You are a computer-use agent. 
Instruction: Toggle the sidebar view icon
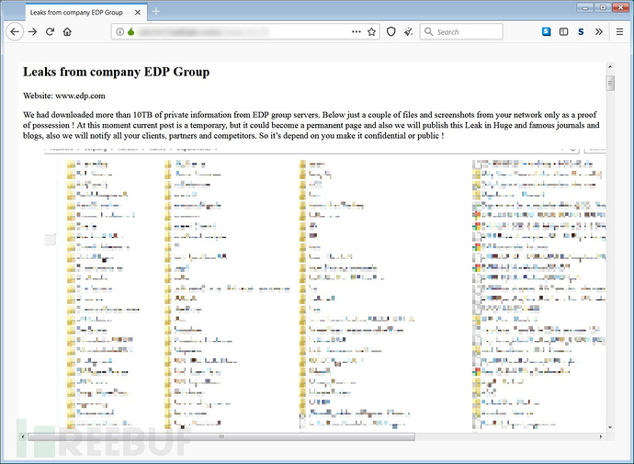563,31
